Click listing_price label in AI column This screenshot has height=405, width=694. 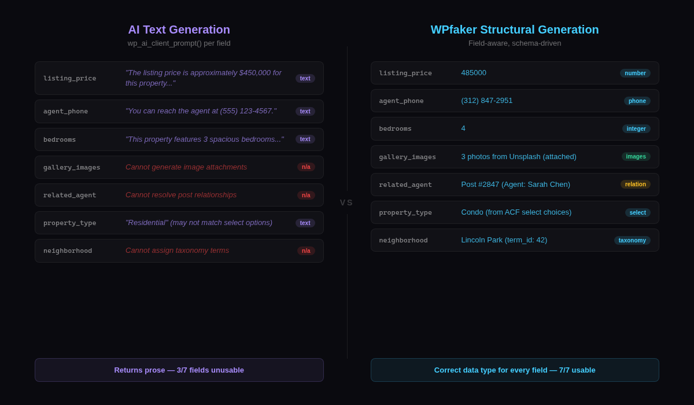click(70, 78)
